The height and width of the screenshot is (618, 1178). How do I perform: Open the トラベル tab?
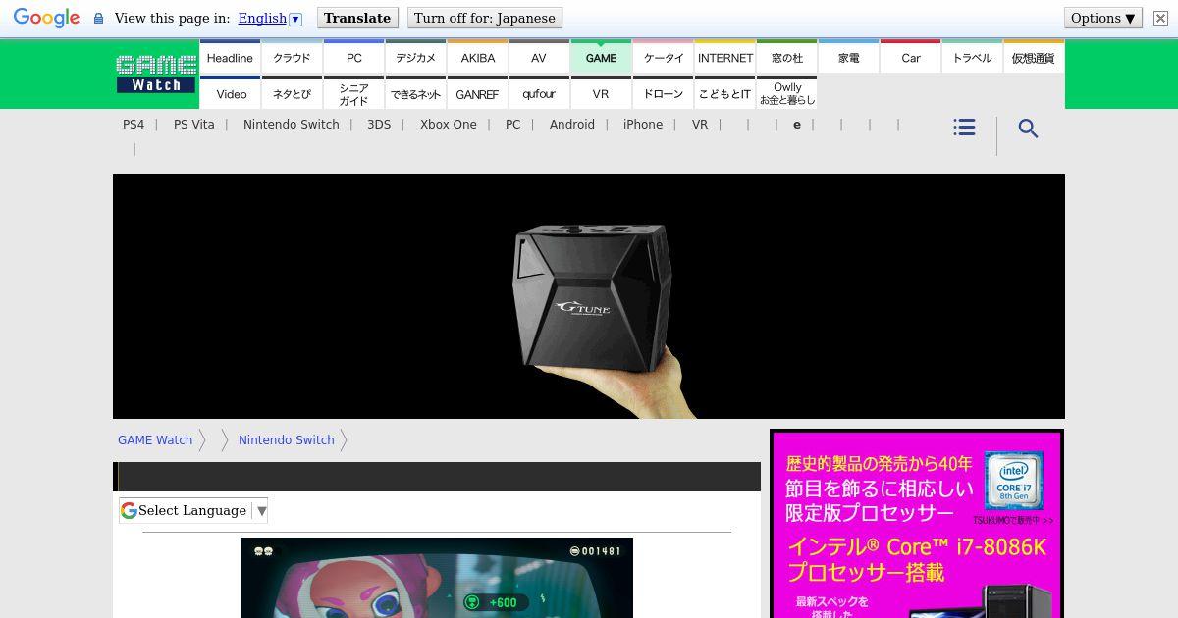pos(972,57)
